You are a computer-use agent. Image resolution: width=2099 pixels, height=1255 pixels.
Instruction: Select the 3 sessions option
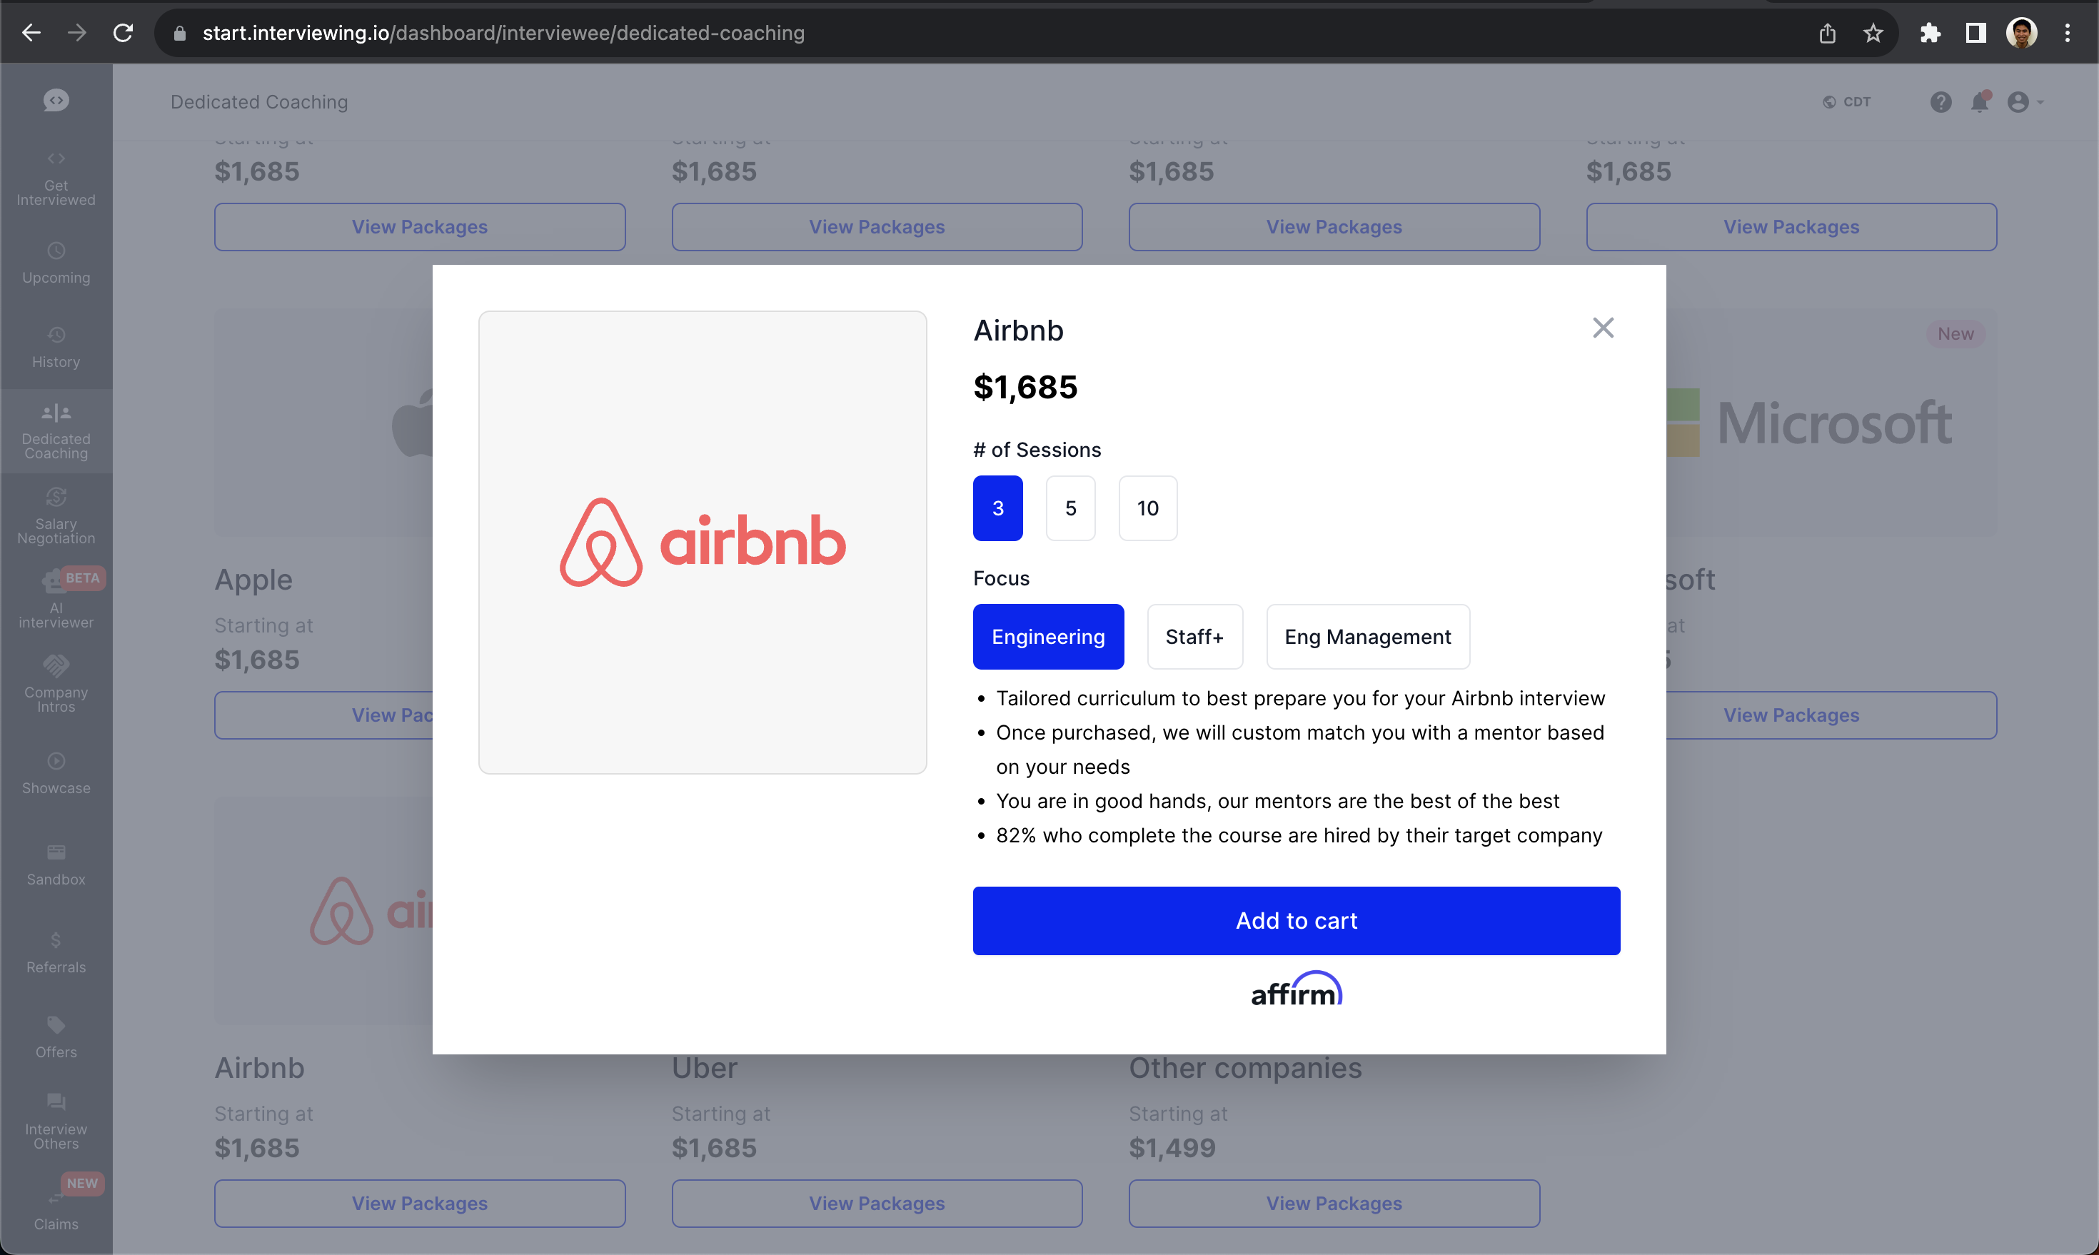click(x=997, y=508)
